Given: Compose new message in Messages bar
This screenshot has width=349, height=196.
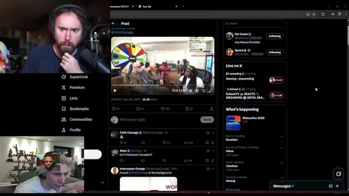Looking at the screenshot, I should pos(331,186).
